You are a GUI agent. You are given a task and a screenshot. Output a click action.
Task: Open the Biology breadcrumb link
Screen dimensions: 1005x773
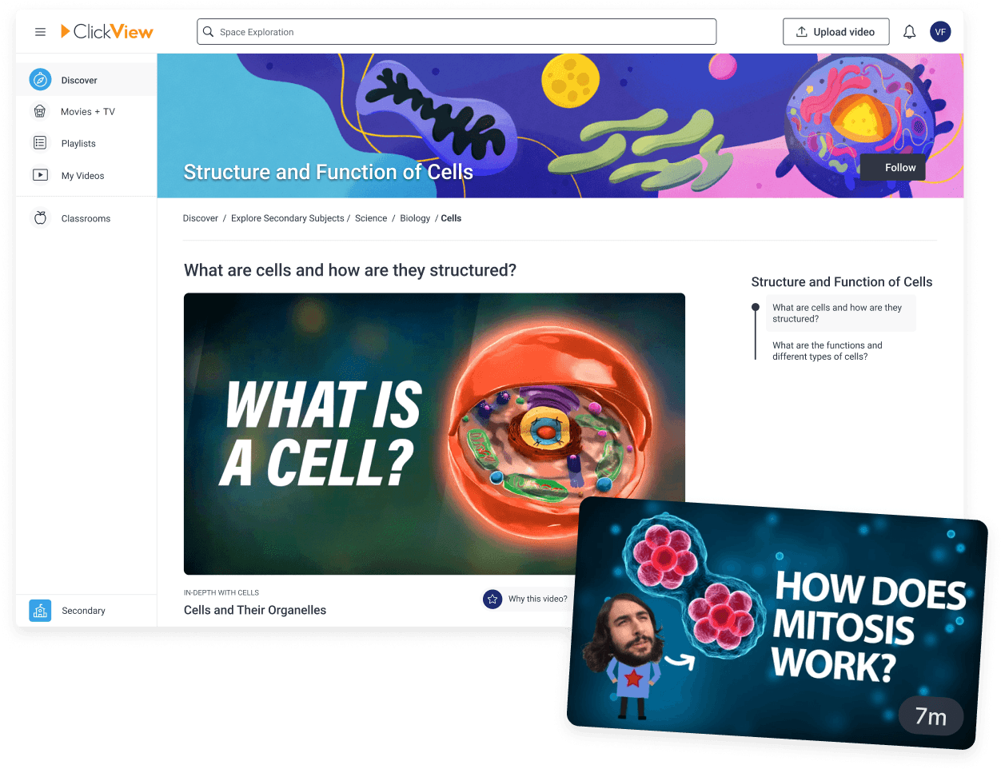click(414, 217)
